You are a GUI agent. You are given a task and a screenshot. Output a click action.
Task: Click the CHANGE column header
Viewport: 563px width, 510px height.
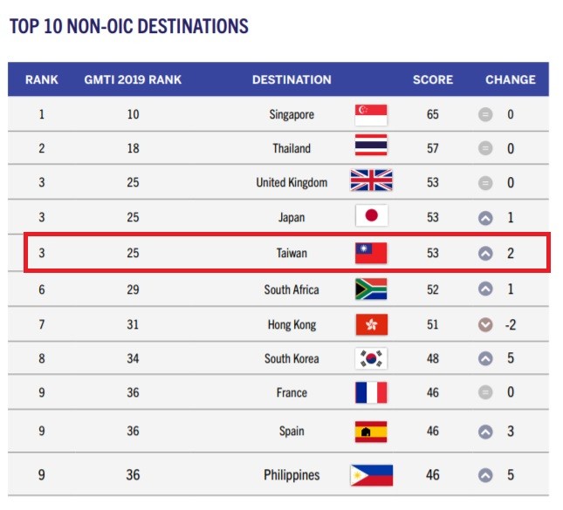[511, 79]
